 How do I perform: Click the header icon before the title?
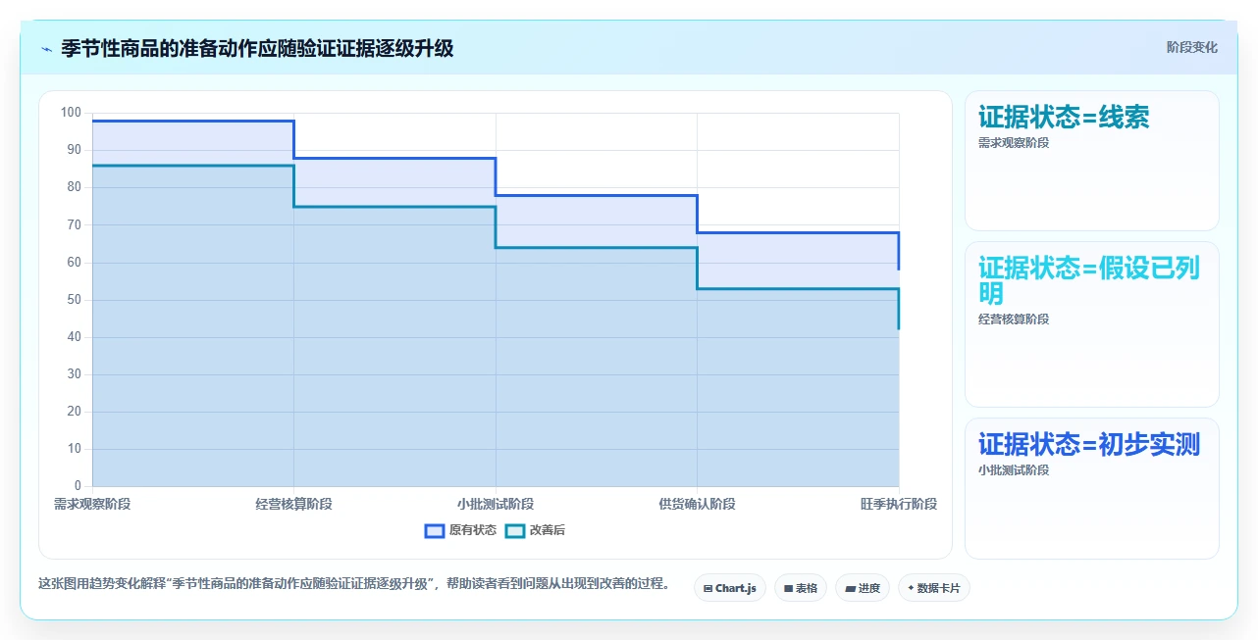coord(47,49)
